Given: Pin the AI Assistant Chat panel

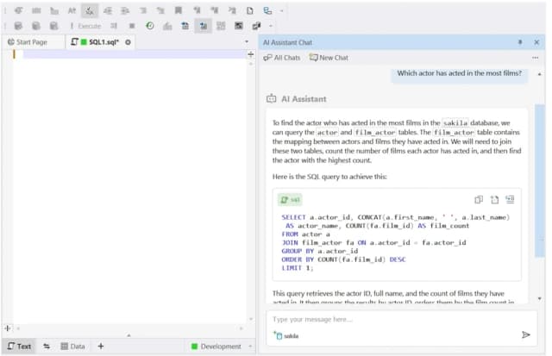Looking at the screenshot, I should (520, 42).
